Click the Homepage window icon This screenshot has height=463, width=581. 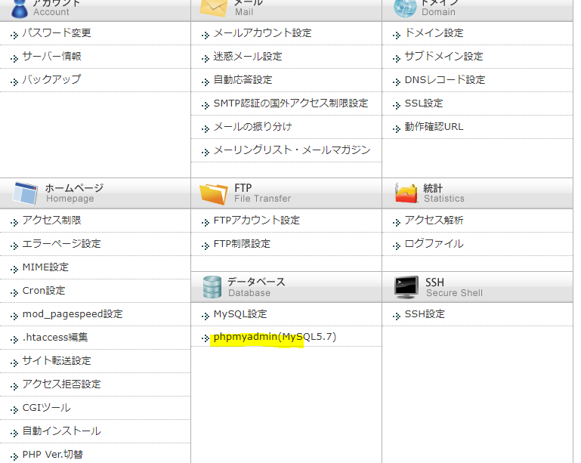point(25,193)
